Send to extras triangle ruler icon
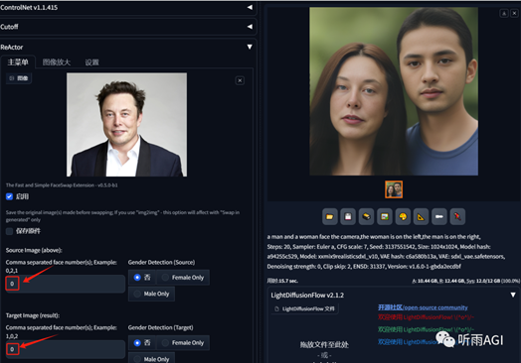Viewport: 521px width, 363px height. (x=421, y=217)
